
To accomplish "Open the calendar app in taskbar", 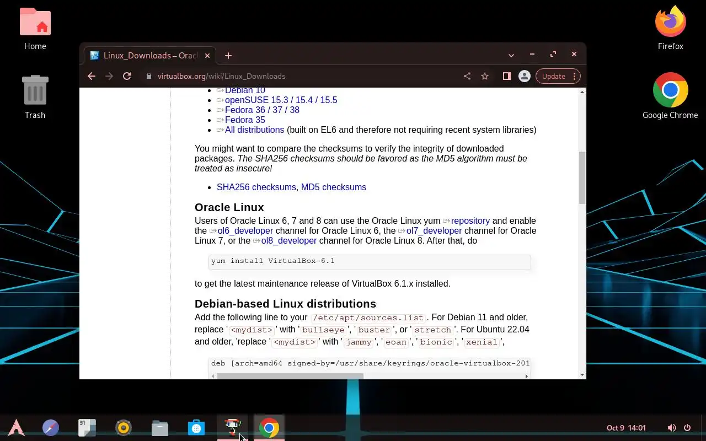I will pyautogui.click(x=87, y=427).
